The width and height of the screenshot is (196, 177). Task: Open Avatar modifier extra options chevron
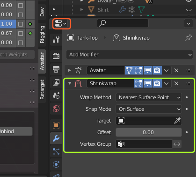(x=167, y=70)
